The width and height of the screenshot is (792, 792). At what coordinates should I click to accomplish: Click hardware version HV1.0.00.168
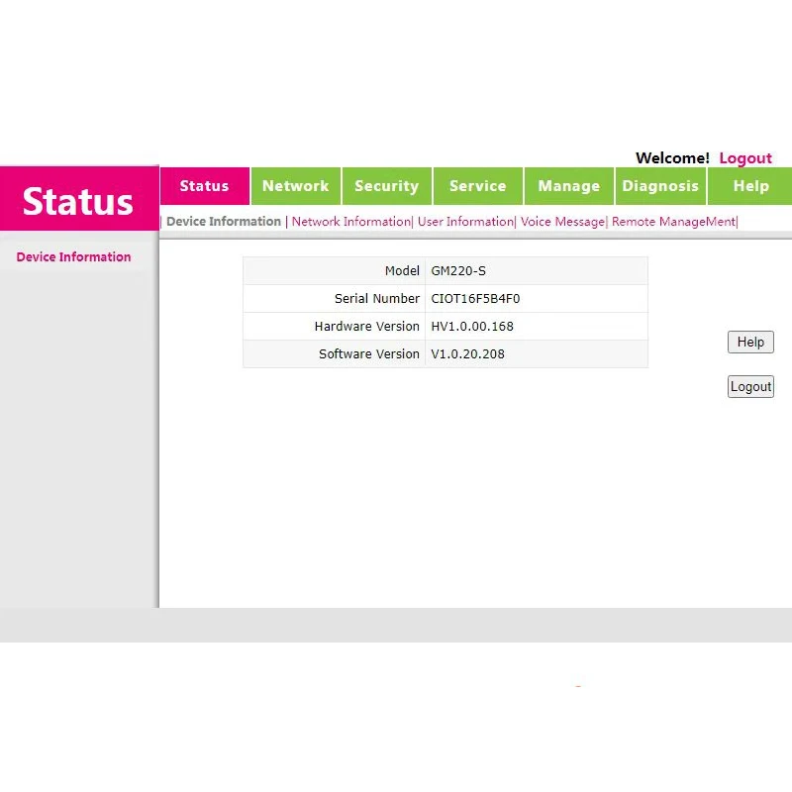(x=472, y=327)
